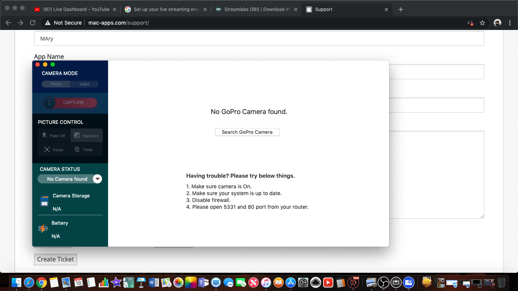Click the Focus control
Image resolution: width=518 pixels, height=291 pixels.
(x=54, y=150)
